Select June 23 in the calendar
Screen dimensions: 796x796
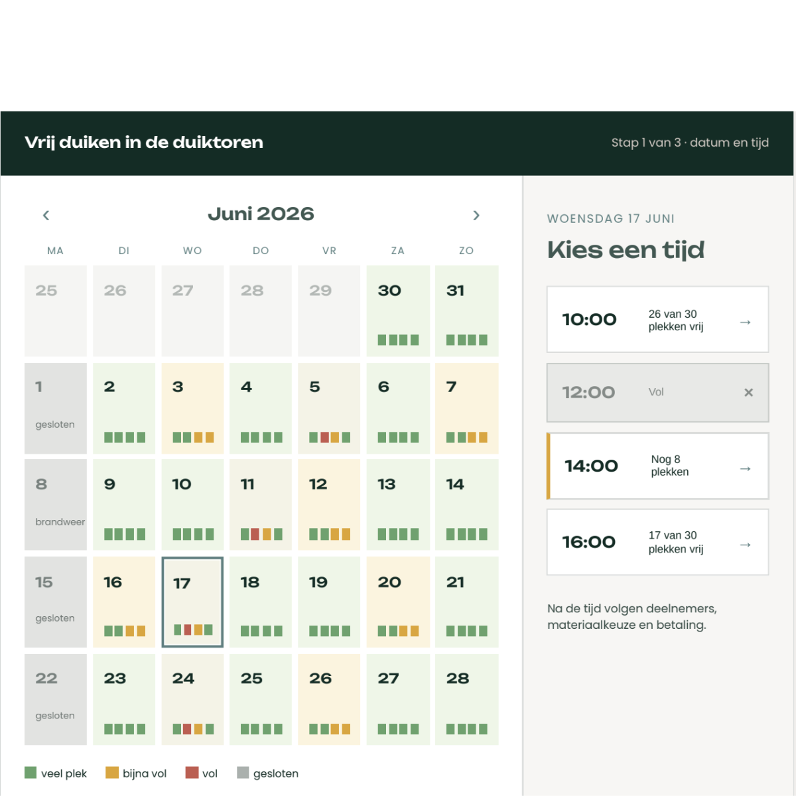pos(124,699)
